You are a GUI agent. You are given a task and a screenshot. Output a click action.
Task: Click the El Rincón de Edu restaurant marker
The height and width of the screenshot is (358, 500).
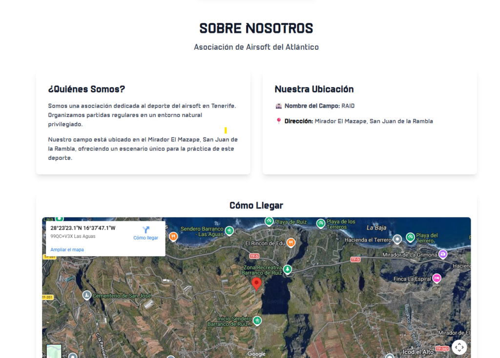[291, 243]
